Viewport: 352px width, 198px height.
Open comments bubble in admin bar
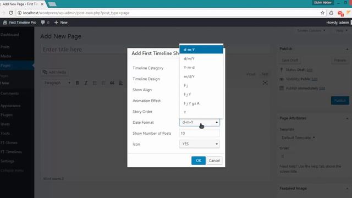click(x=45, y=23)
